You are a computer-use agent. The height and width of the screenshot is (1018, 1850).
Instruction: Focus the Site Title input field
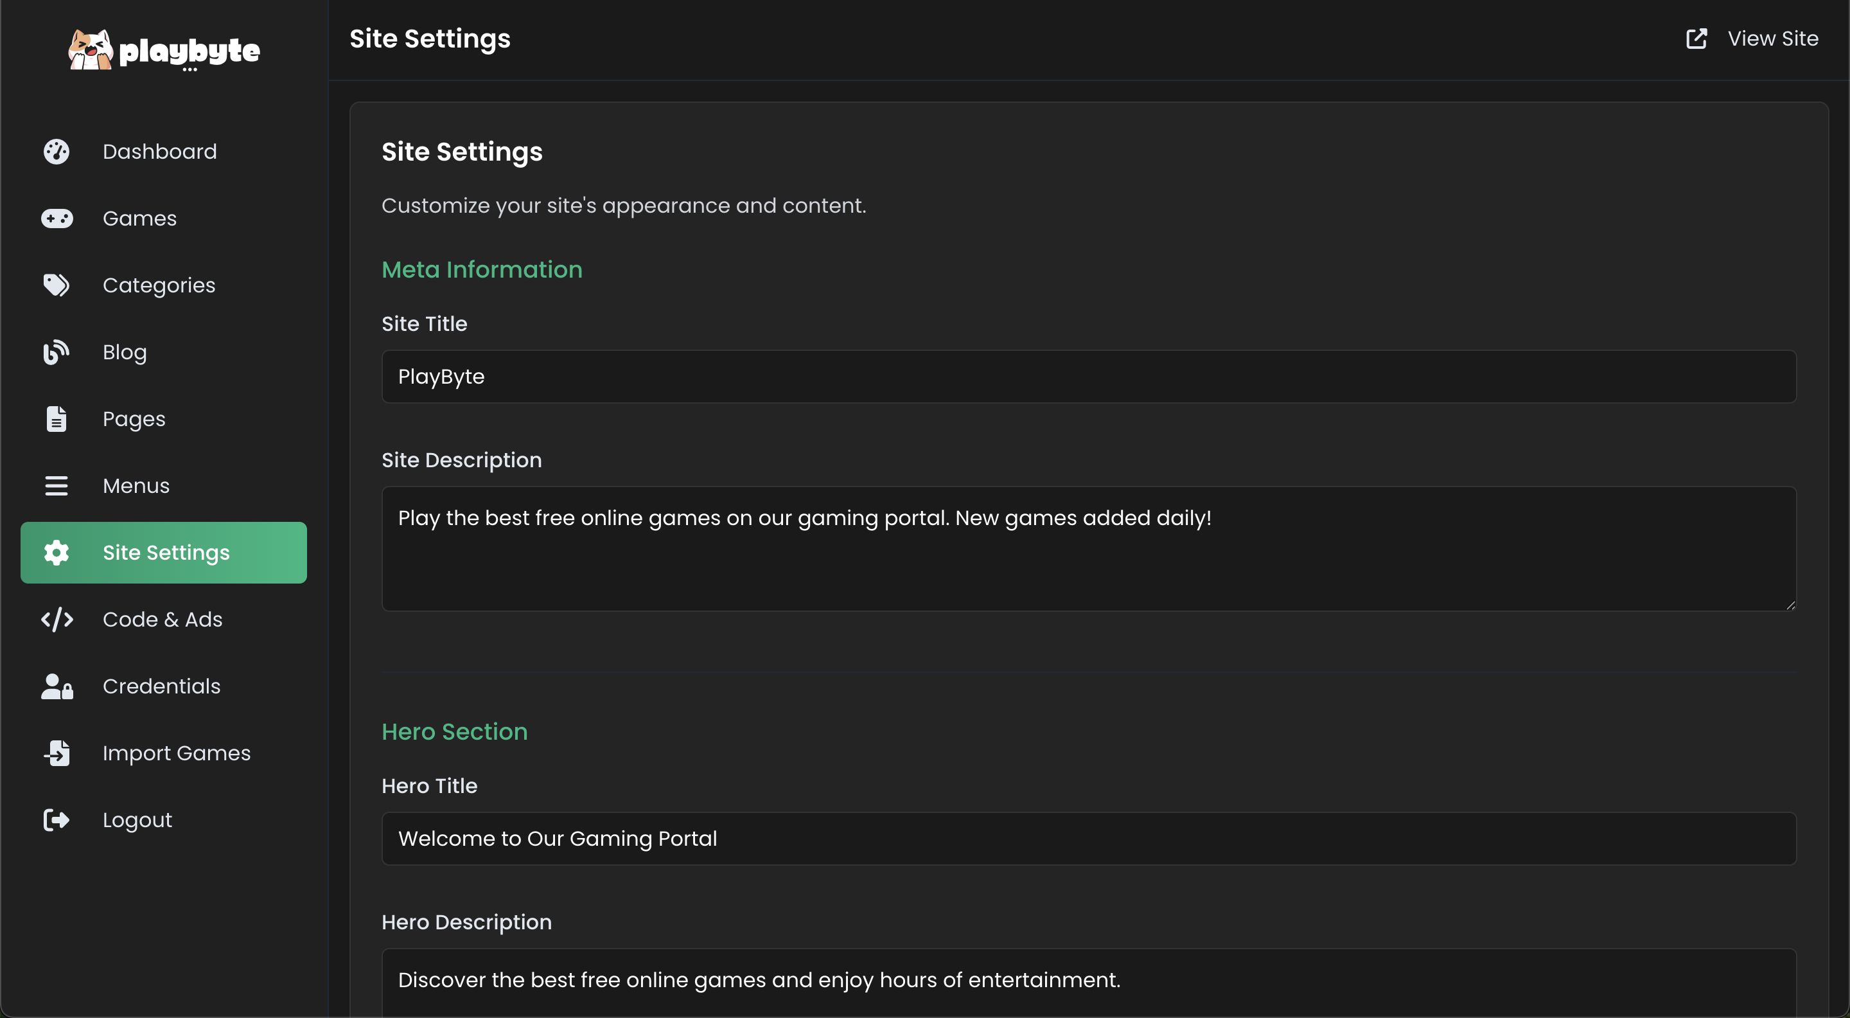[x=1089, y=377]
